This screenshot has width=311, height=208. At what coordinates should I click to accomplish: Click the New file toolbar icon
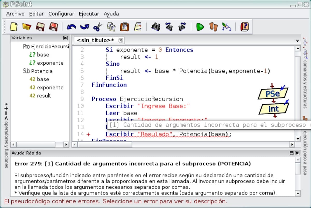tap(13, 27)
